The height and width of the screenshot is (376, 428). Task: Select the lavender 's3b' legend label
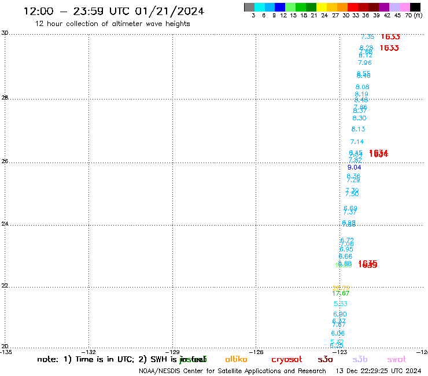360,359
